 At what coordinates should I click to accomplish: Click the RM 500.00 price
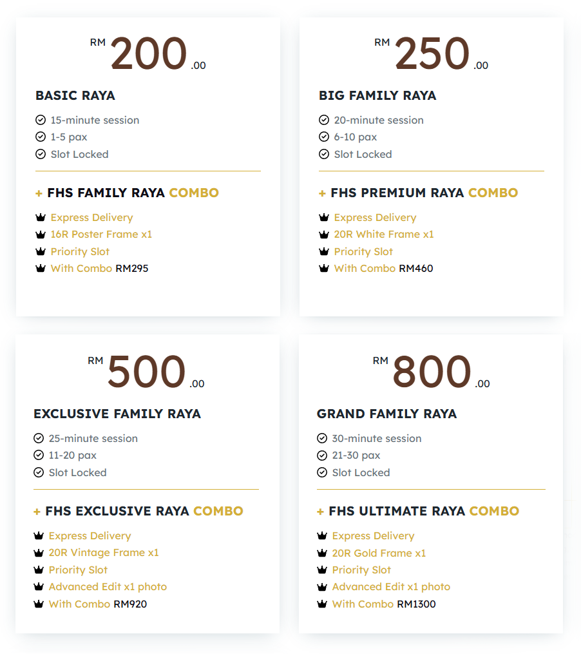146,373
